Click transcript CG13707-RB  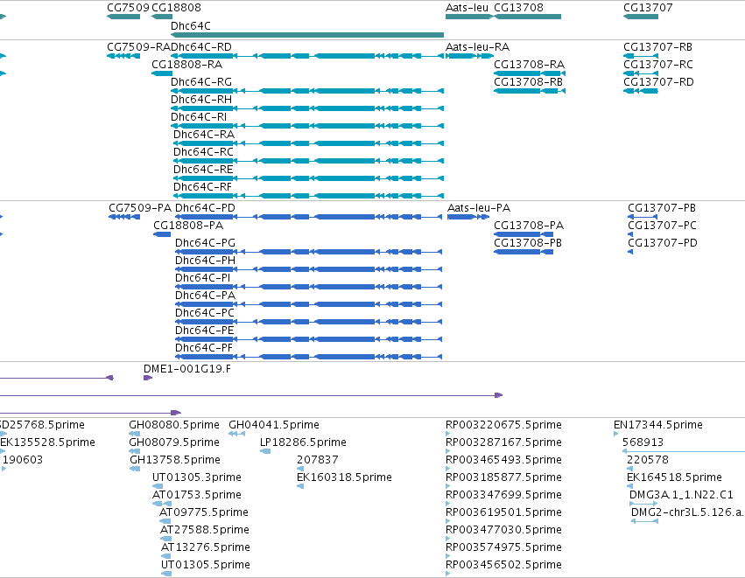[x=658, y=47]
